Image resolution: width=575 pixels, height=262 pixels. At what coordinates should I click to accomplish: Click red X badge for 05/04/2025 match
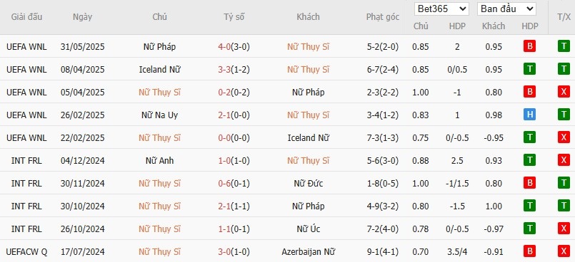click(x=564, y=92)
